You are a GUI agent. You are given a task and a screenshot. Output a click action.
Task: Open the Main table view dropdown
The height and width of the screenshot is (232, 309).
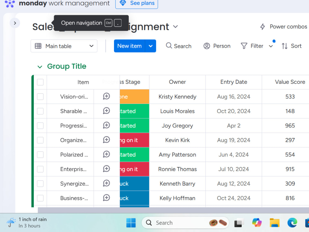tap(64, 46)
